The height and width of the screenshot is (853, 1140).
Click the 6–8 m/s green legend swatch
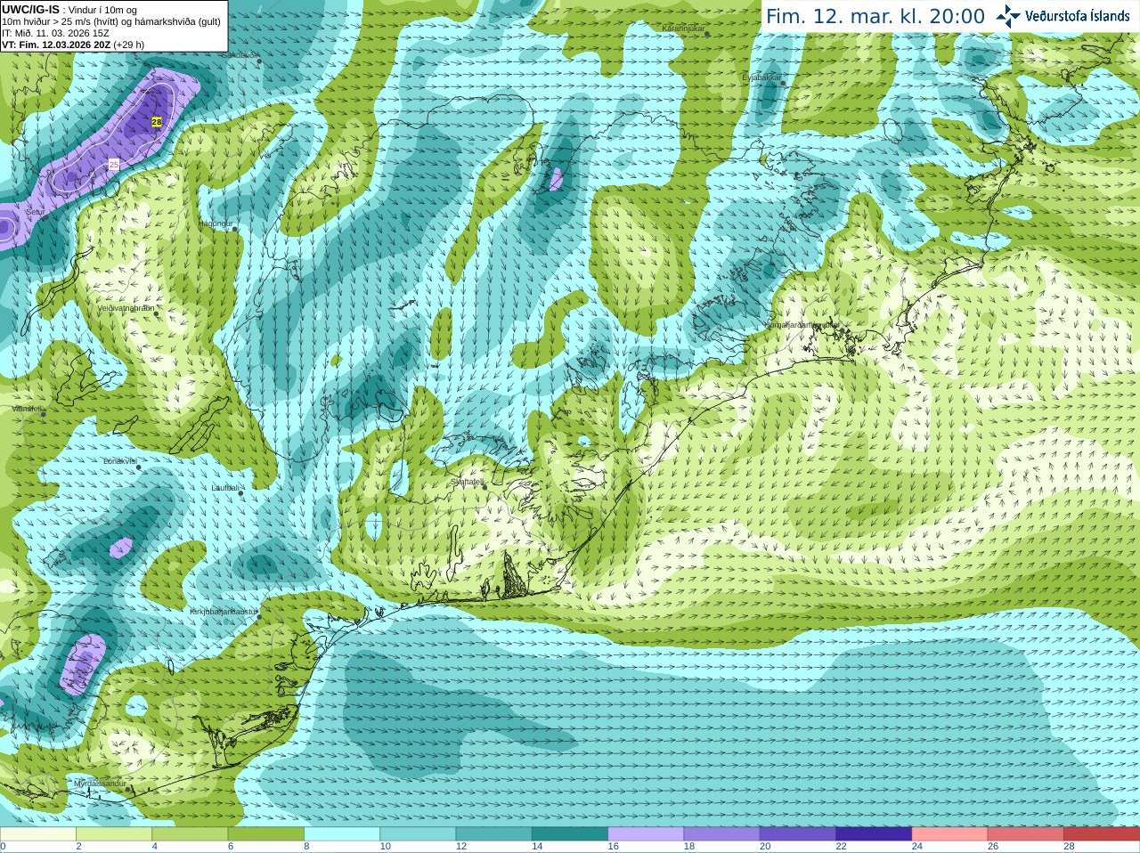(266, 834)
